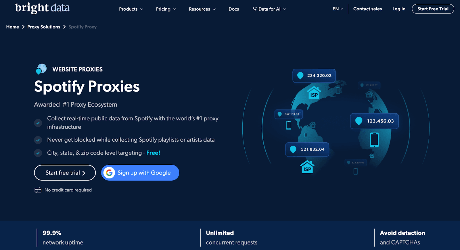Go to Docs page
This screenshot has height=250, width=460.
(234, 9)
